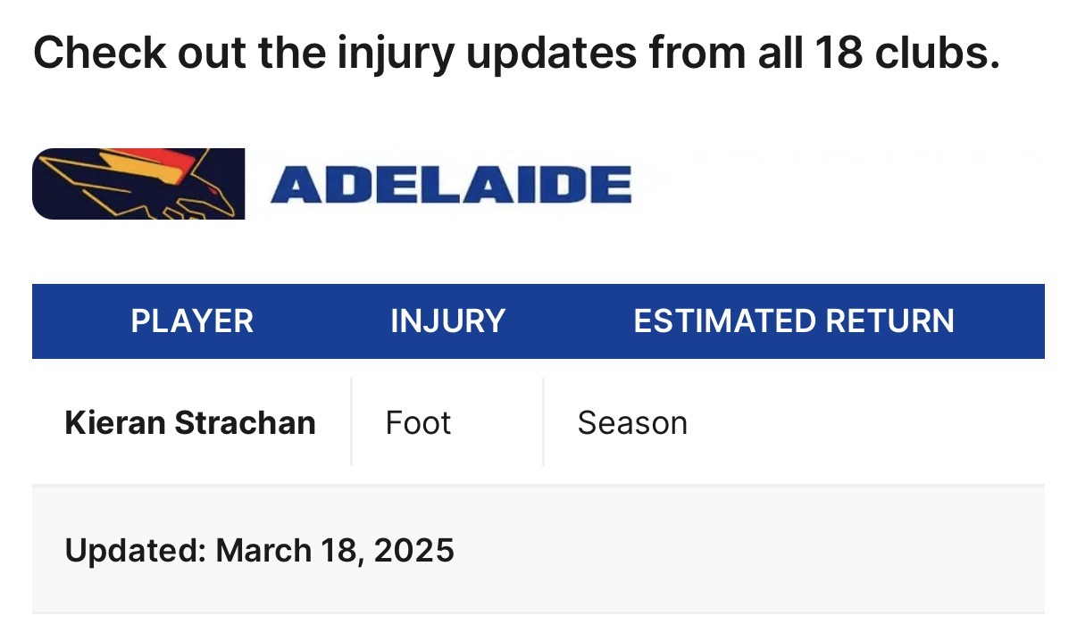Open the Kieran Strachan player entry
This screenshot has height=641, width=1077.
tap(190, 422)
